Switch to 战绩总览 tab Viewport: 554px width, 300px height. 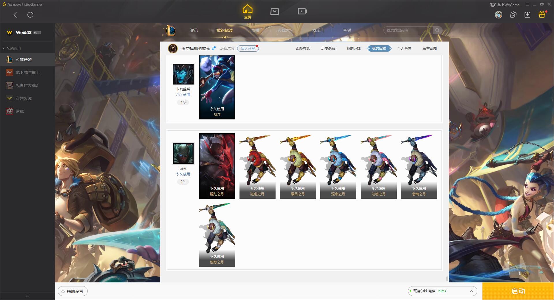[303, 48]
